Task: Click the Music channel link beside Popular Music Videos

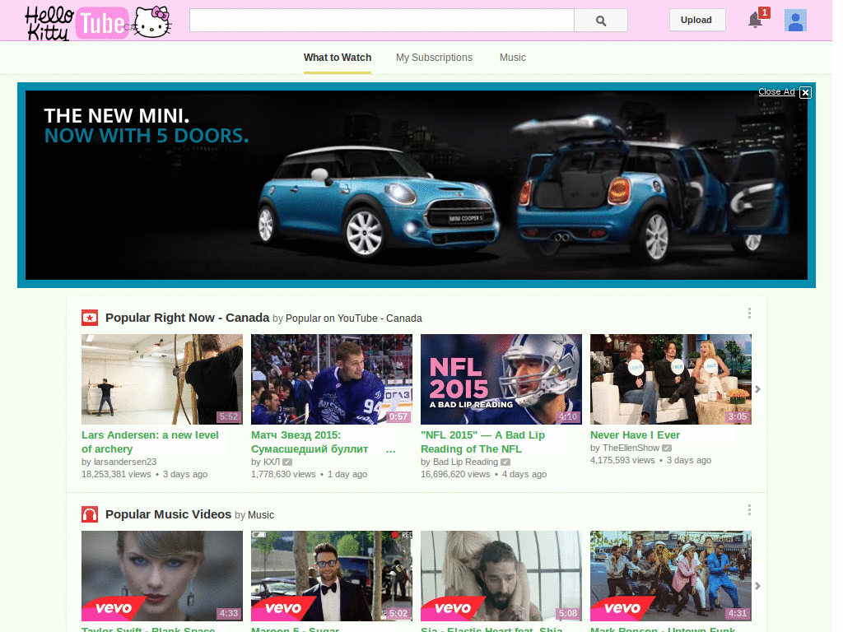Action: point(261,515)
